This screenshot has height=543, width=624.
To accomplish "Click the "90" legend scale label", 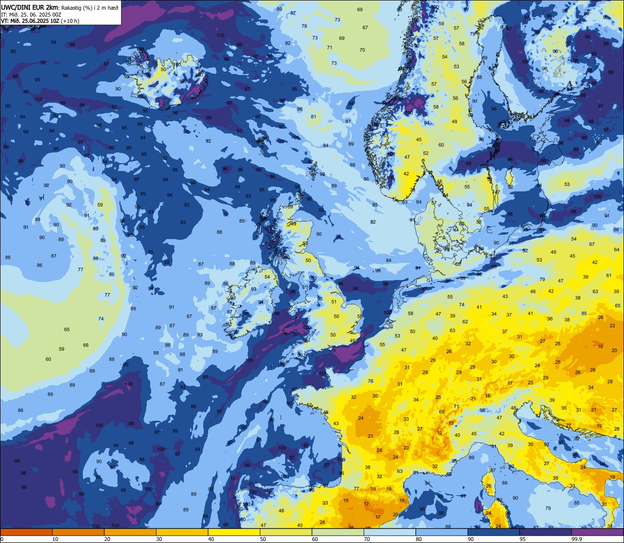I will (x=470, y=539).
